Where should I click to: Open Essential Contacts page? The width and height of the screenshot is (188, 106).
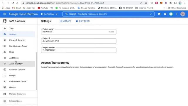coord(17,69)
